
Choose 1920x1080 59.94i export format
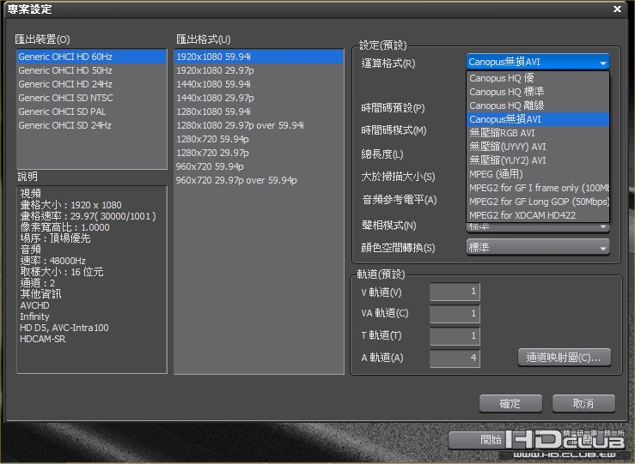coord(259,57)
